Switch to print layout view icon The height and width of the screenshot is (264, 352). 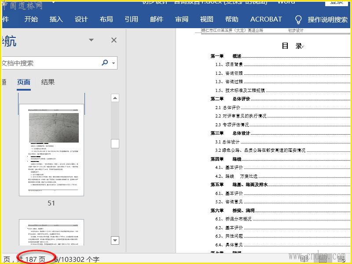(323, 259)
